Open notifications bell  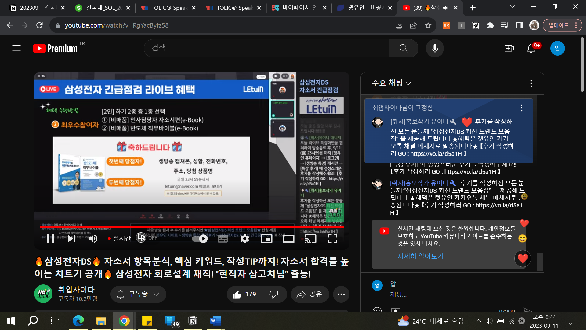(x=531, y=48)
